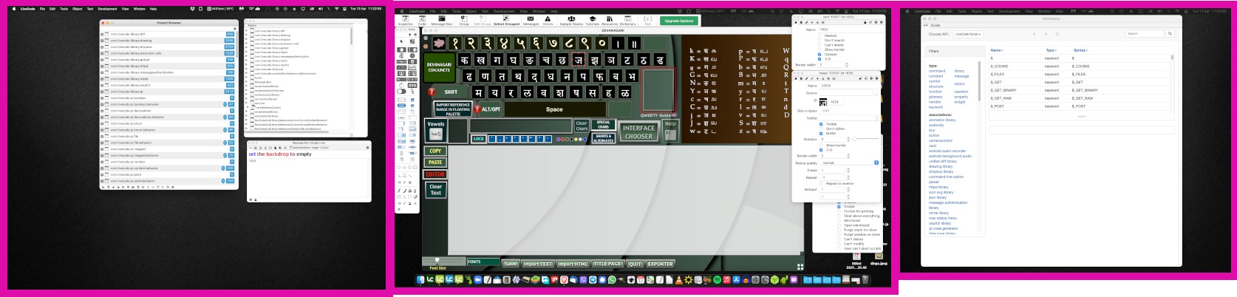Screen dimensions: 1237x297
Task: Open the Inspector from the toolbar
Action: [x=405, y=21]
